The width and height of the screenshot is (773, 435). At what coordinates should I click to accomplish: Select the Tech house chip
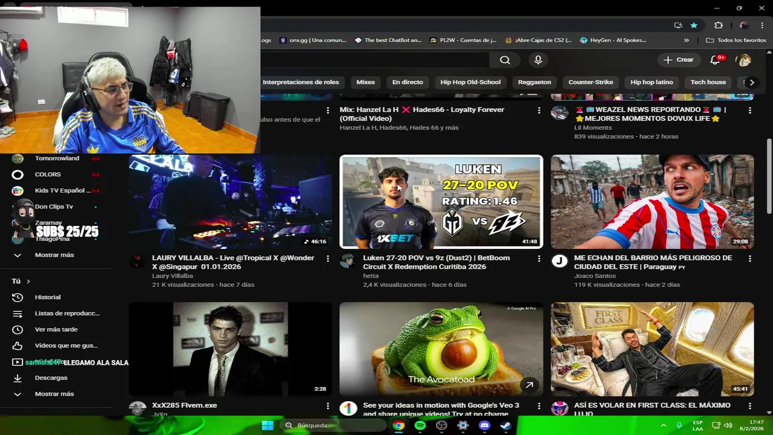tap(708, 82)
